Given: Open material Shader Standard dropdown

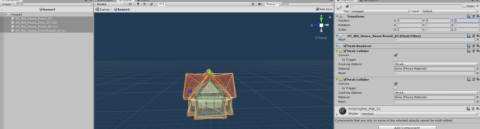Looking at the screenshot, I should pyautogui.click(x=420, y=114).
